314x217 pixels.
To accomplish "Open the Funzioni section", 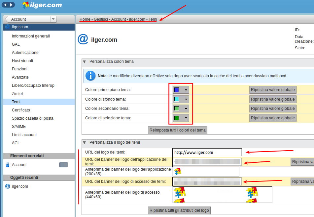I will (x=19, y=69).
